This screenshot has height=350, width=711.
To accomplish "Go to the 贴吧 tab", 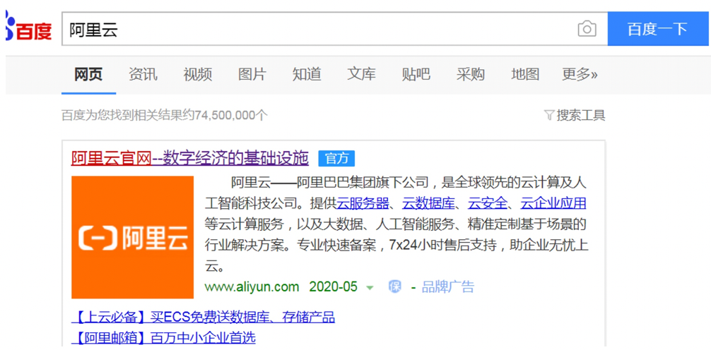I will 416,74.
